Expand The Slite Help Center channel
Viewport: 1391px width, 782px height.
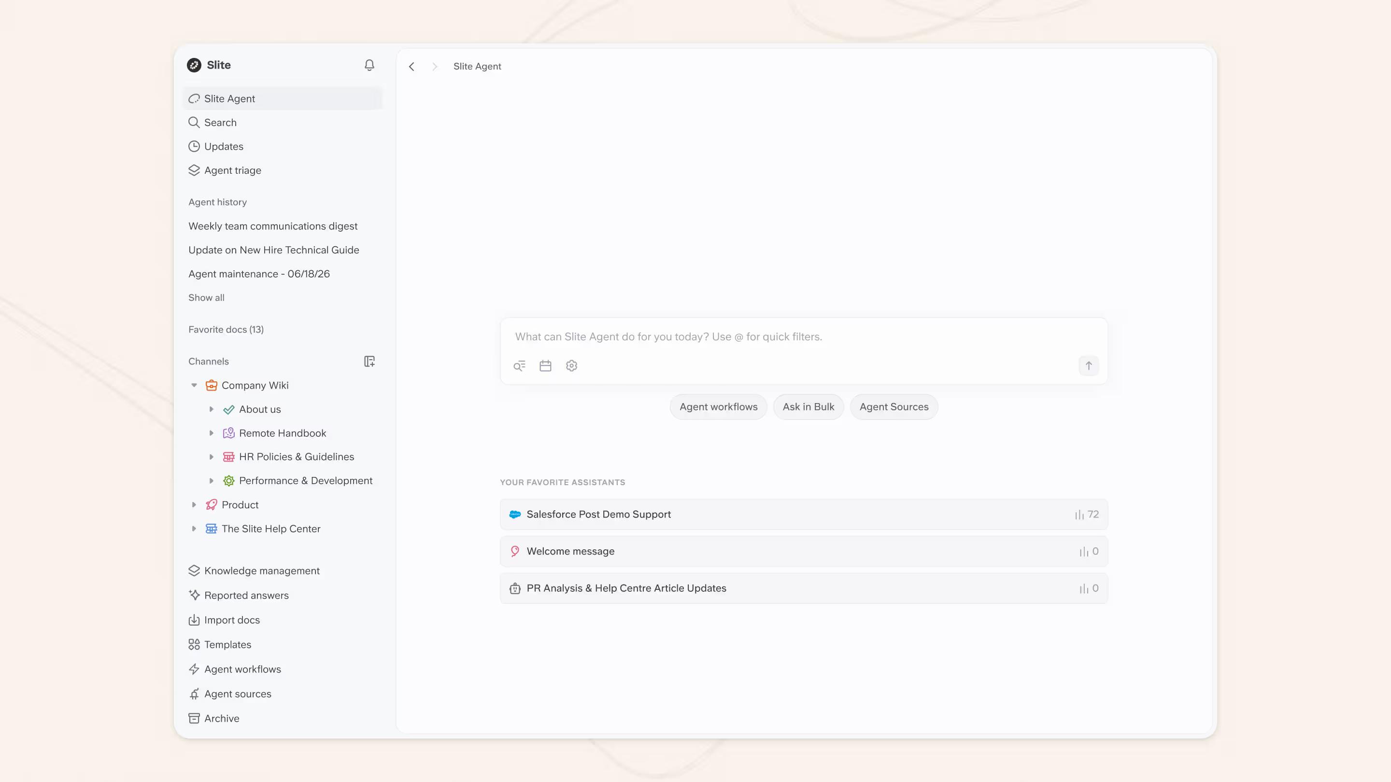coord(194,529)
